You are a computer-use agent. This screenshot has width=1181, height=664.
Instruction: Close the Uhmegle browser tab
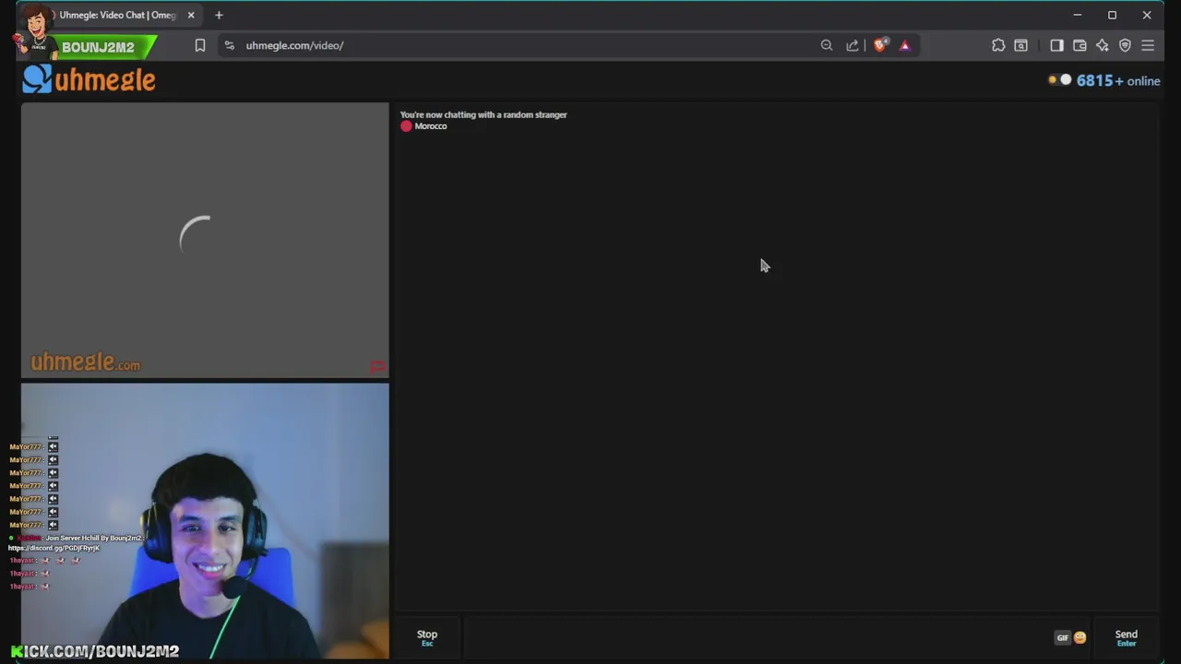coord(191,15)
